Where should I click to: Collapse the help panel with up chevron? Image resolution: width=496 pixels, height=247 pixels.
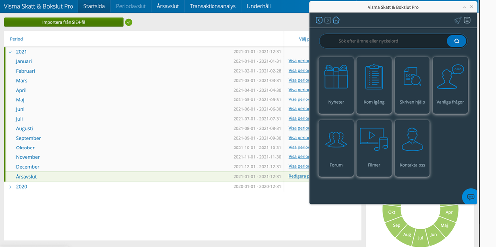click(x=465, y=7)
